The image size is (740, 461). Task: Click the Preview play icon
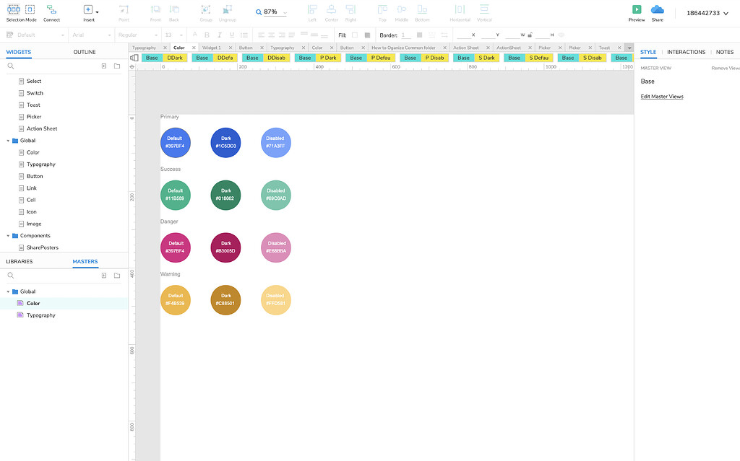point(637,9)
